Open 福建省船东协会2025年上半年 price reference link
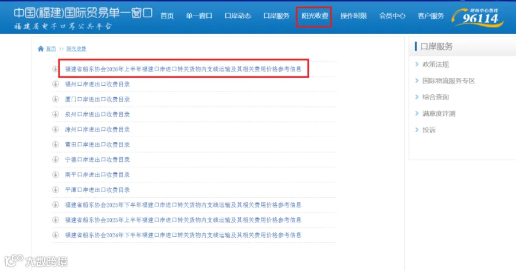The height and width of the screenshot is (271, 516). (x=183, y=220)
